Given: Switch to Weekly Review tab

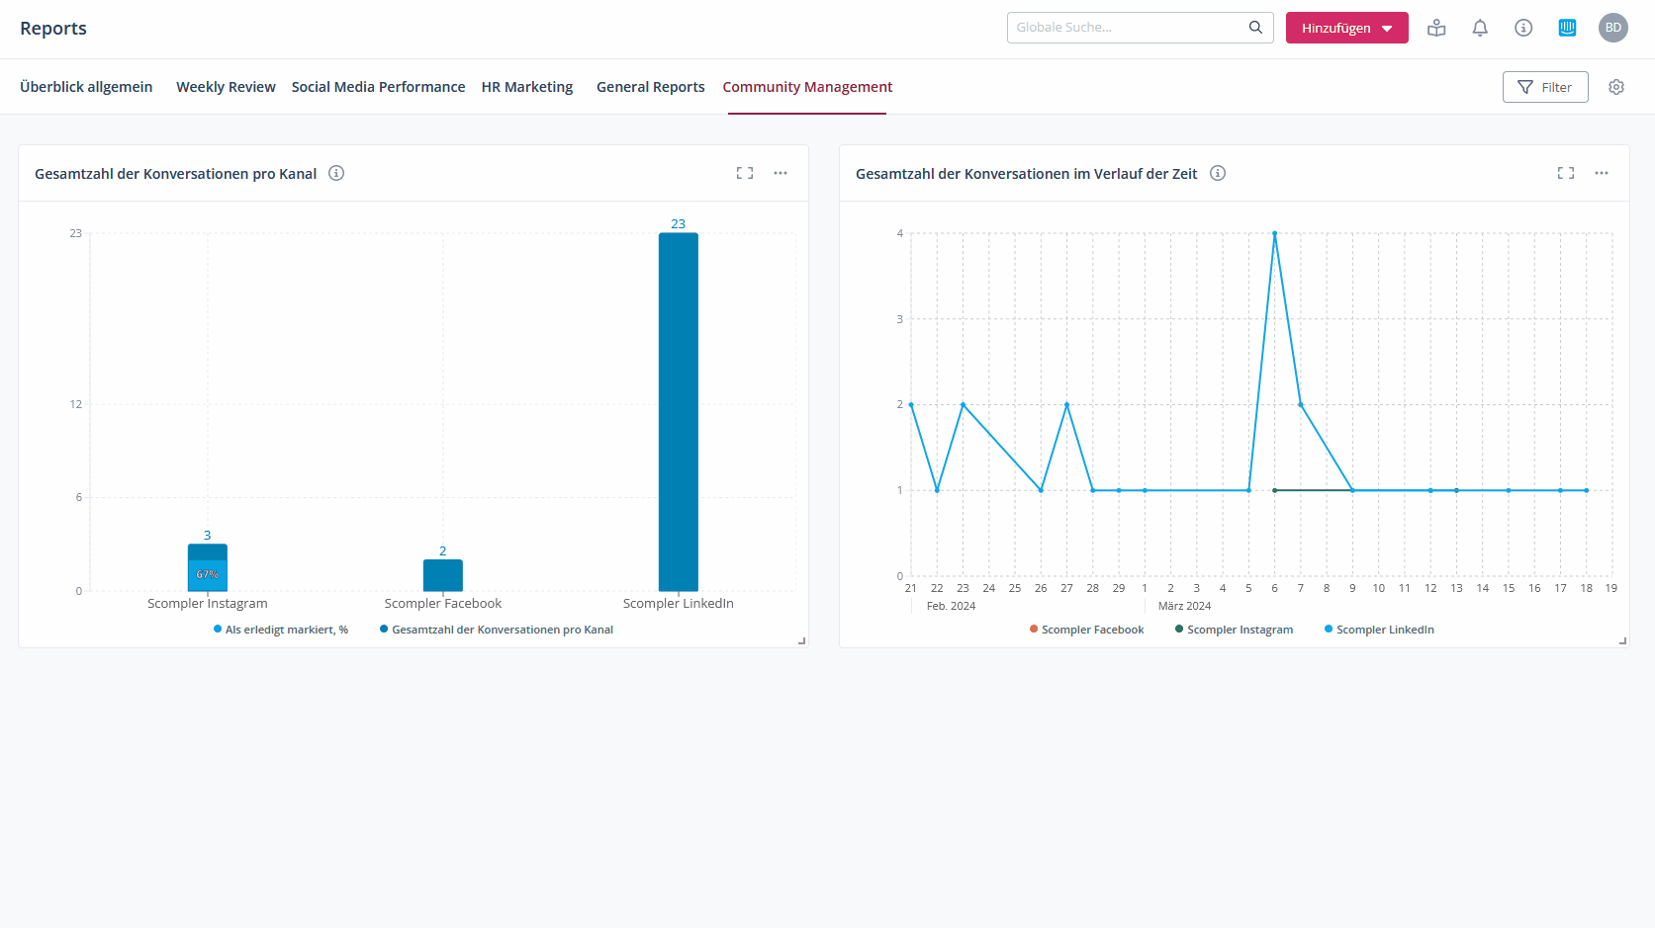Looking at the screenshot, I should (x=226, y=87).
